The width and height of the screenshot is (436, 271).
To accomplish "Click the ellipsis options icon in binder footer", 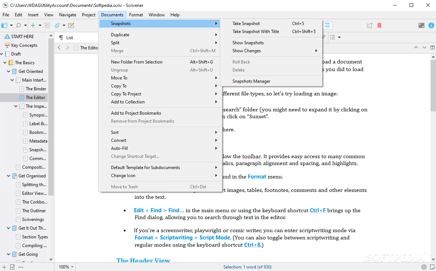I will [21, 267].
